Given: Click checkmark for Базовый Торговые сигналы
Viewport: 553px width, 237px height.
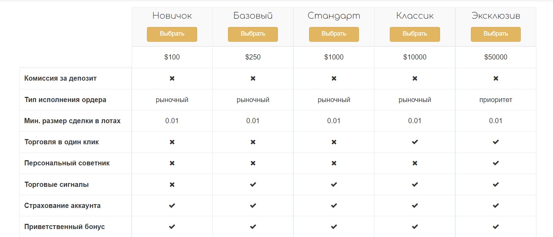Looking at the screenshot, I should [x=253, y=184].
